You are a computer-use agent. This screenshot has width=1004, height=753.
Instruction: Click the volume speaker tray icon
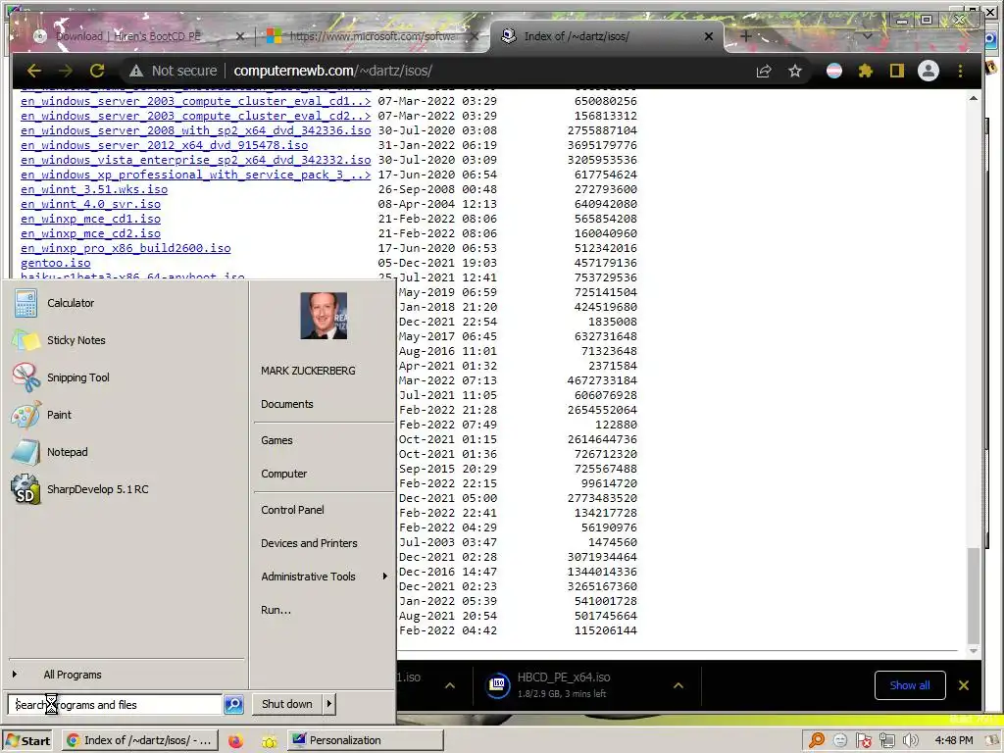910,741
